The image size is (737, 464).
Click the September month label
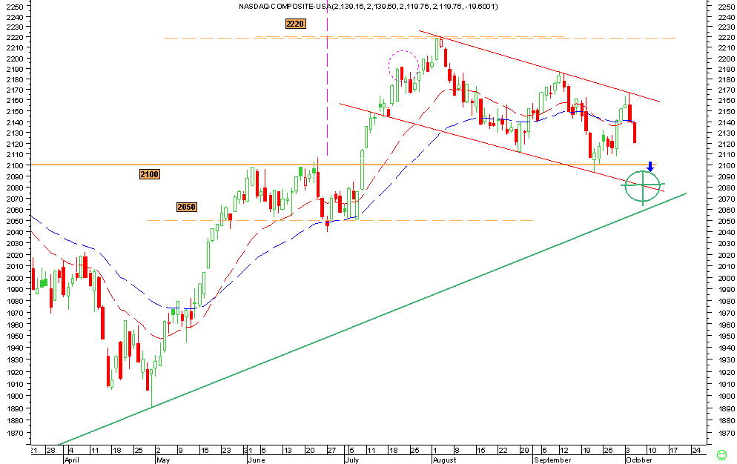click(552, 460)
